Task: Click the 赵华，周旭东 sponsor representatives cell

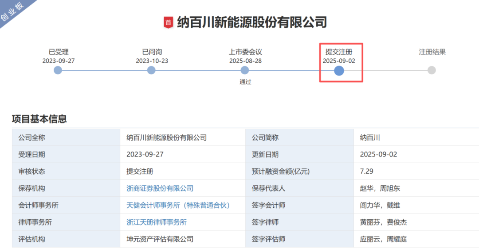Action: click(x=380, y=188)
